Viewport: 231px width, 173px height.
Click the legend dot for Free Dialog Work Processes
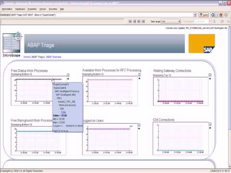pos(68,79)
